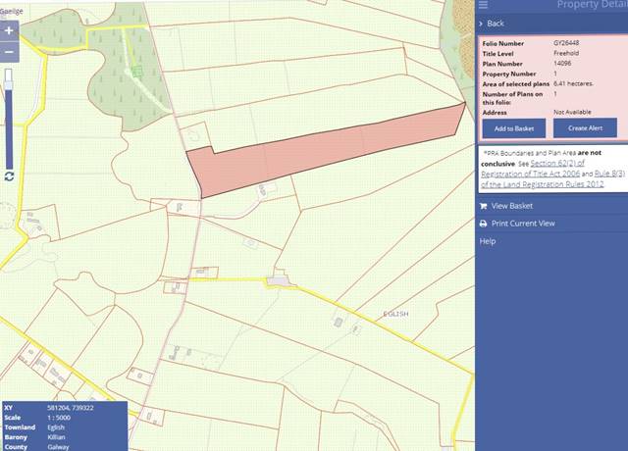Open Section 62(2) Registration of Title Act link
628x451 pixels.
[x=533, y=169]
